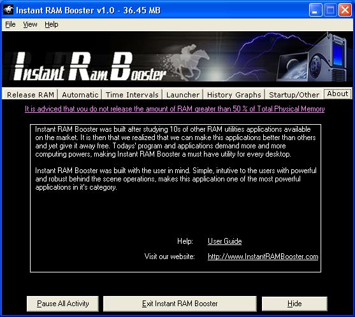
Task: Open the Help menu
Action: point(52,24)
